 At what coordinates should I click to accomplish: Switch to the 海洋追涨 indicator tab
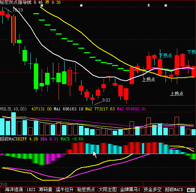pyautogui.click(x=14, y=190)
